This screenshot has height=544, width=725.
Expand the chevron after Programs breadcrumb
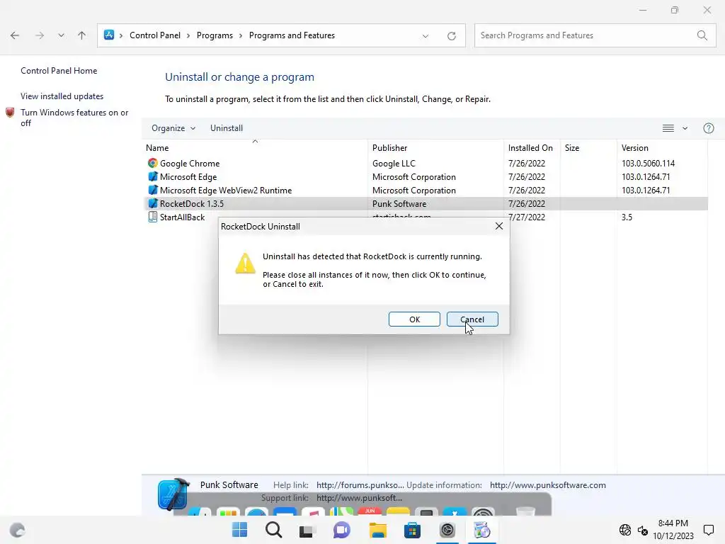coord(241,35)
